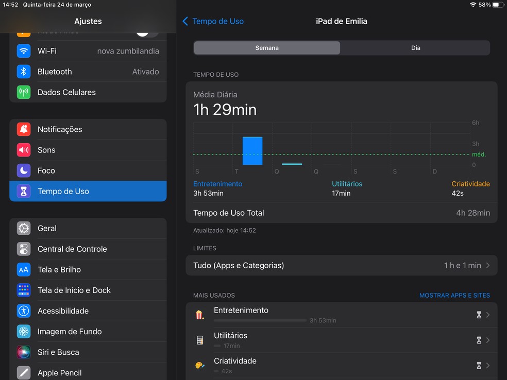Tap hourglass limit icon on Entretenimento row
Image resolution: width=507 pixels, height=380 pixels.
pos(479,315)
